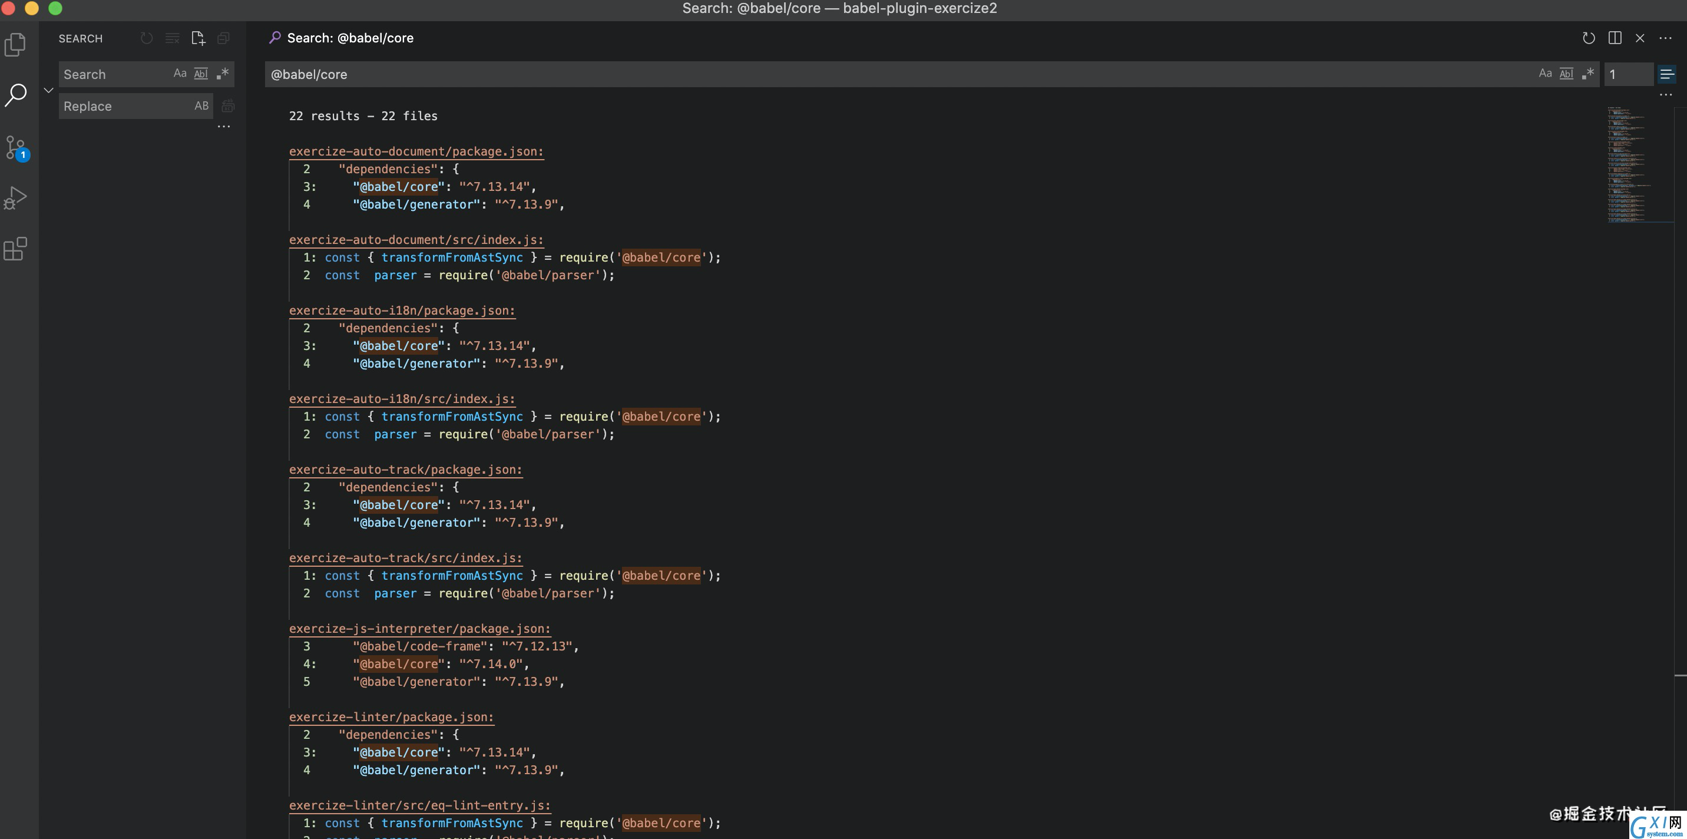Click Replace All icon in sidebar
This screenshot has height=839, width=1687.
pyautogui.click(x=228, y=105)
